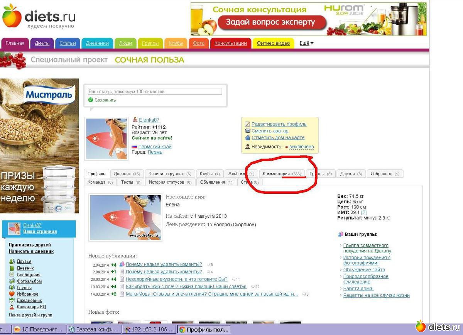Image resolution: width=463 pixels, height=335 pixels.
Task: Open the BMI help question mark link
Action: [x=363, y=212]
